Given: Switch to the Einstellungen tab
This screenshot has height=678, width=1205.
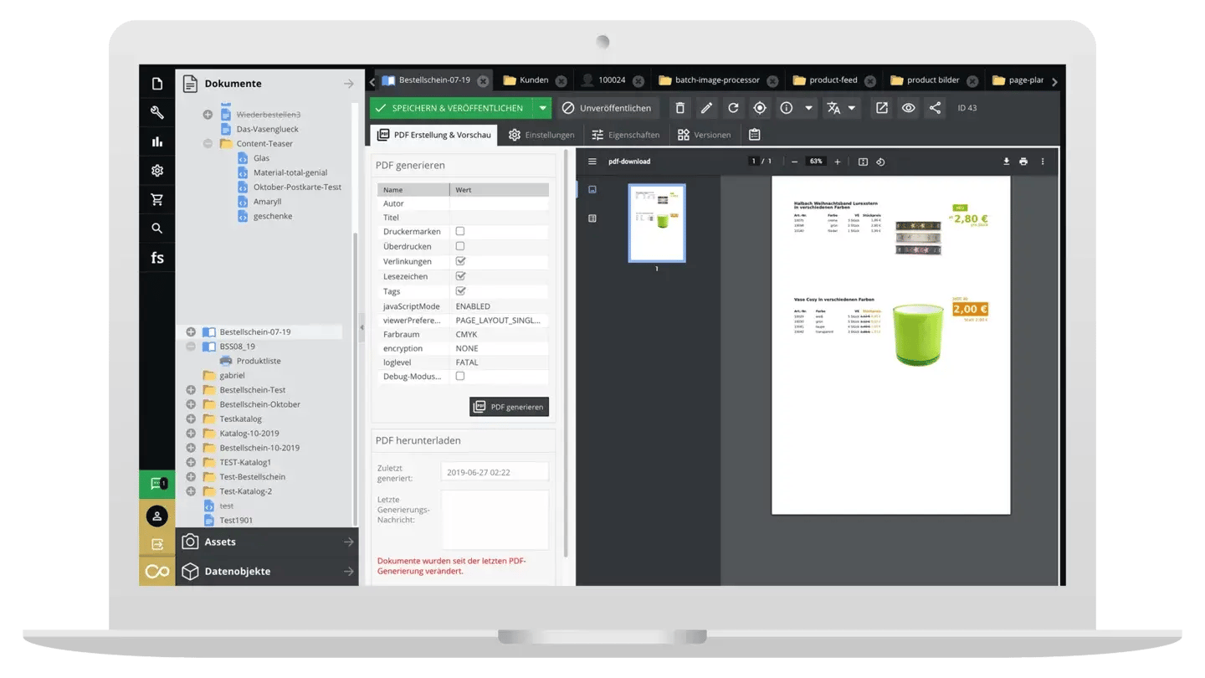Looking at the screenshot, I should [x=541, y=134].
